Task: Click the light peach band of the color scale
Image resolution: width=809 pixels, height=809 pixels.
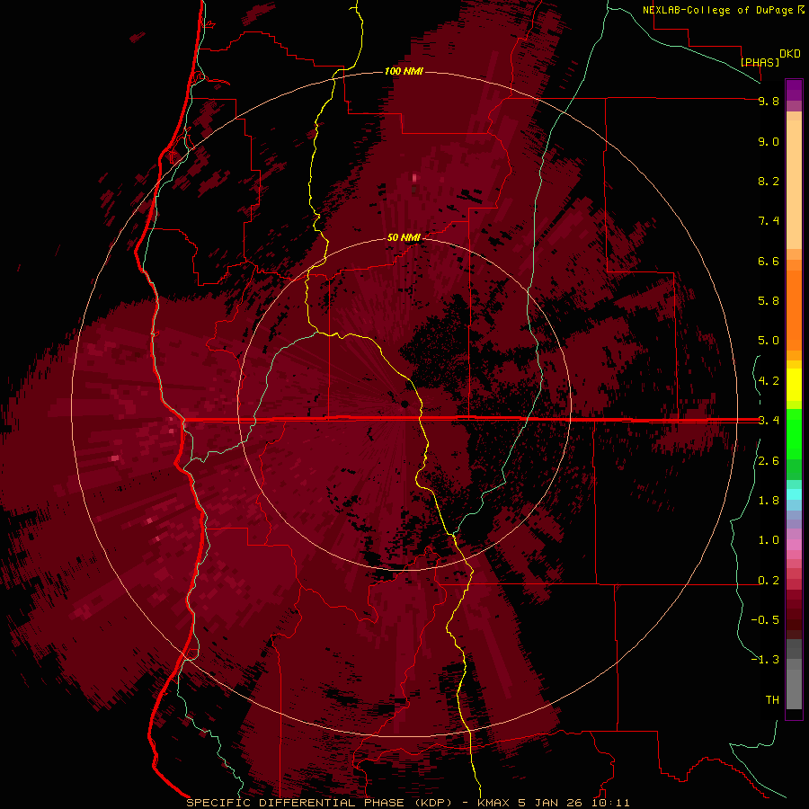Action: click(x=794, y=184)
